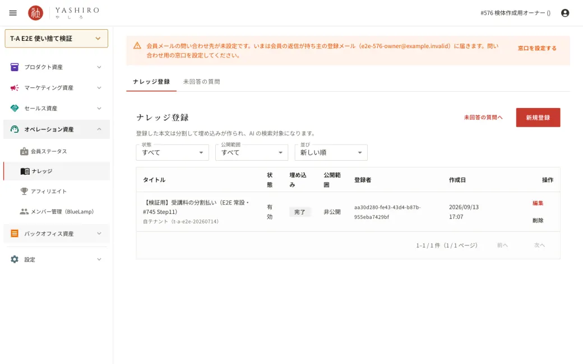Image resolution: width=583 pixels, height=364 pixels.
Task: Click the セールス資産 handshake icon
Action: 15,109
